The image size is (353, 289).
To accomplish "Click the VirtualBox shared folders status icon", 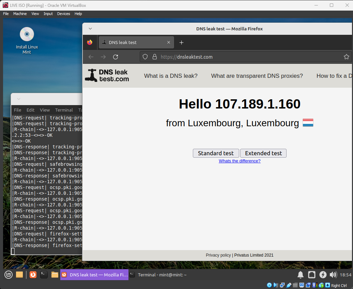I will pyautogui.click(x=295, y=285).
